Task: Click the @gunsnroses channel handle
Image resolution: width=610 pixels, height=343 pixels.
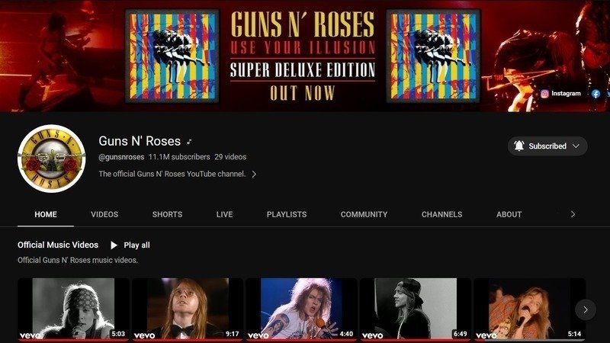Action: click(x=121, y=157)
